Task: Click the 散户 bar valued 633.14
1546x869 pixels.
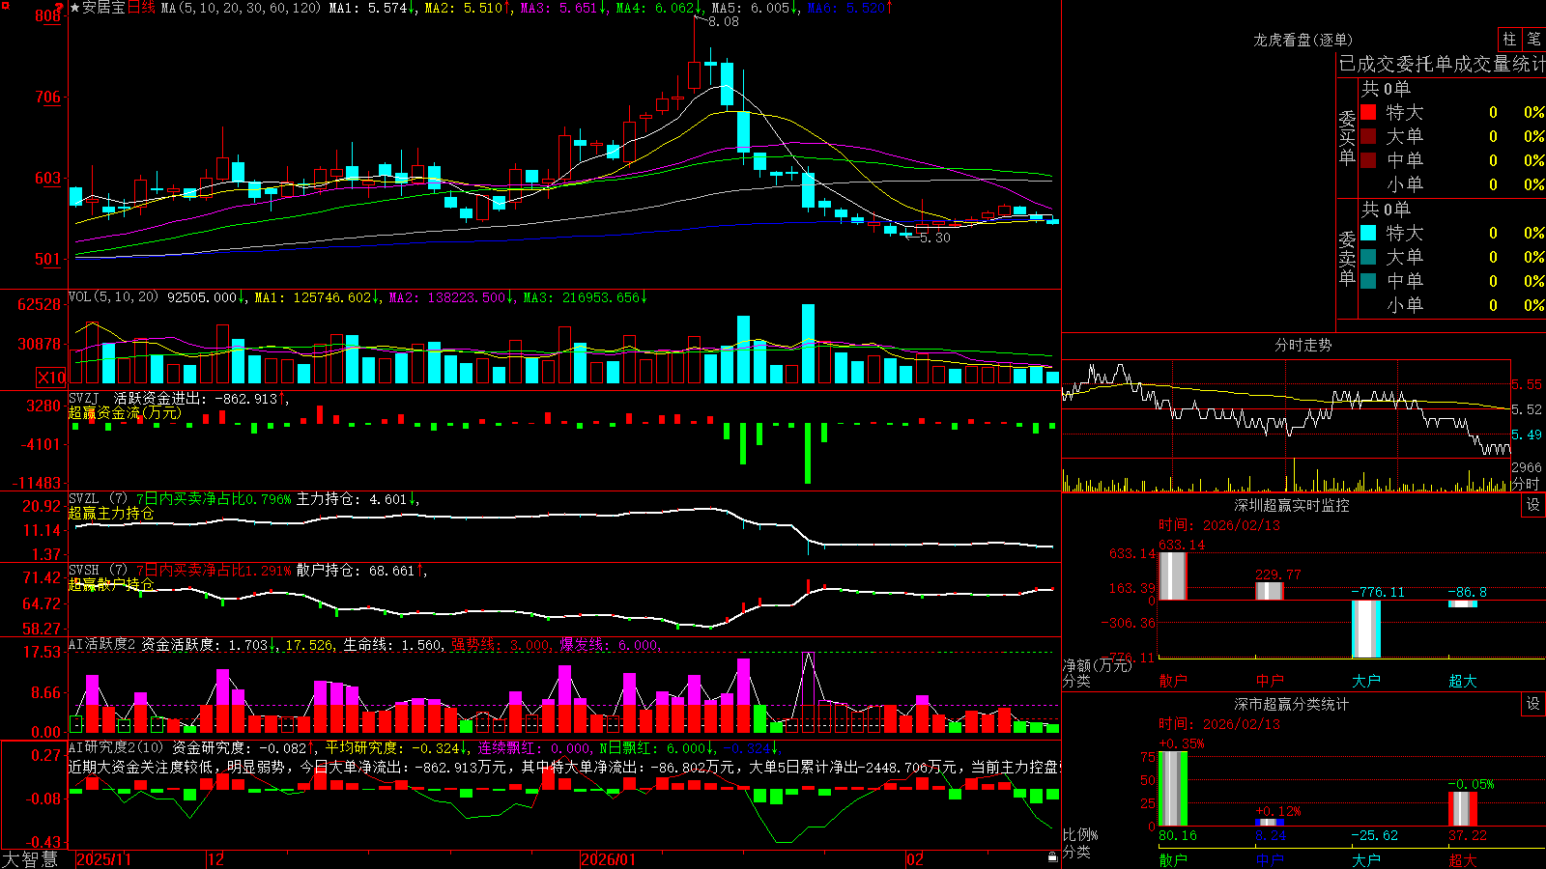Action: tap(1173, 575)
